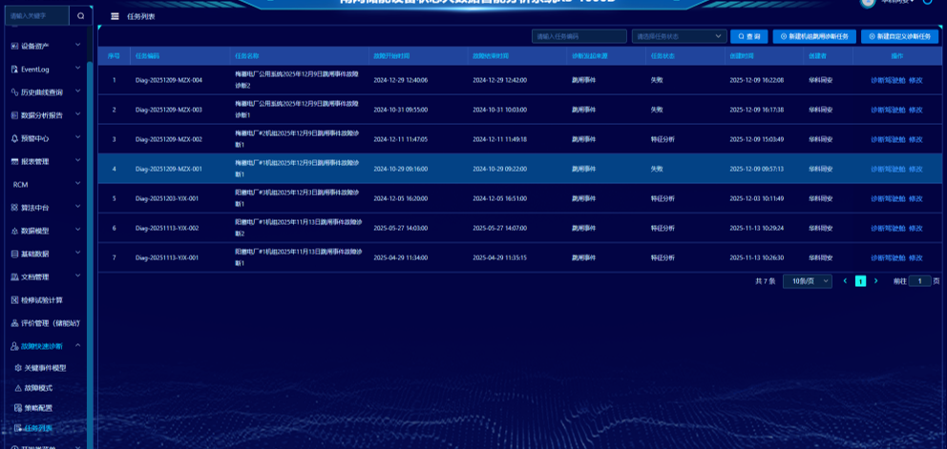Open 诊断驾驶舱 for Diag-20251203-YJX-001
Screen dimensions: 947x449
point(888,198)
